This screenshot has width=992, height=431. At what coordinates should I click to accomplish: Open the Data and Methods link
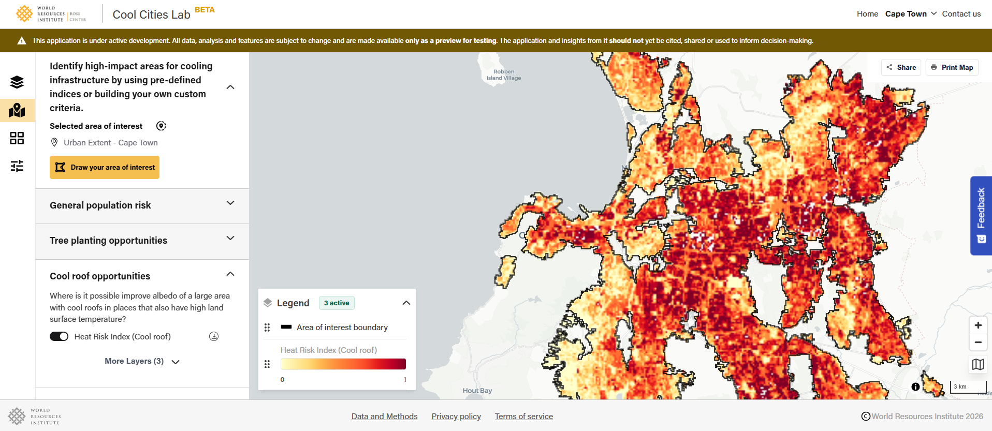pos(384,417)
